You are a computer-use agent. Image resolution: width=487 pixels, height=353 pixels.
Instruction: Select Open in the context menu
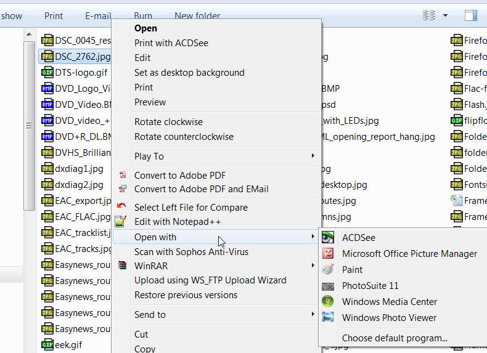(145, 28)
